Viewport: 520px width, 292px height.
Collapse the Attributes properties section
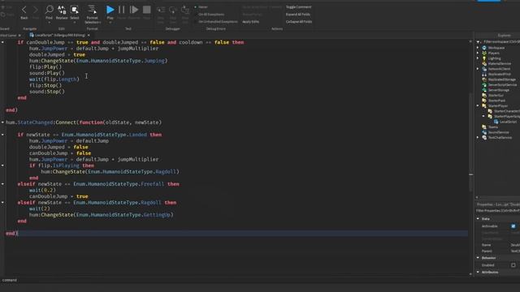[479, 273]
